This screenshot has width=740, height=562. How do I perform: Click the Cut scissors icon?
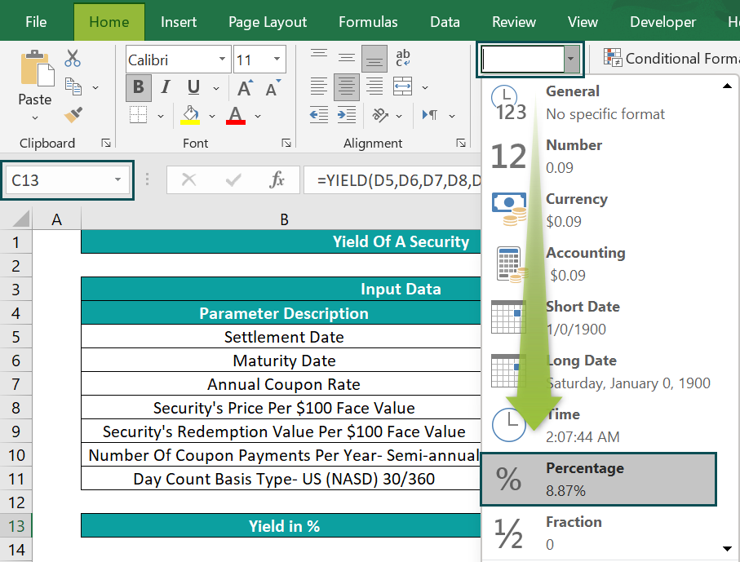(x=73, y=59)
